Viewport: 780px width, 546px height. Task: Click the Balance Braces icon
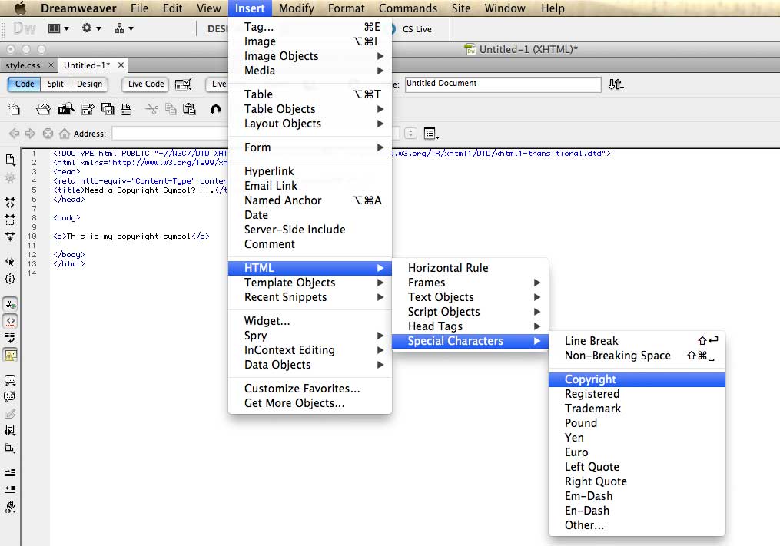click(x=10, y=279)
